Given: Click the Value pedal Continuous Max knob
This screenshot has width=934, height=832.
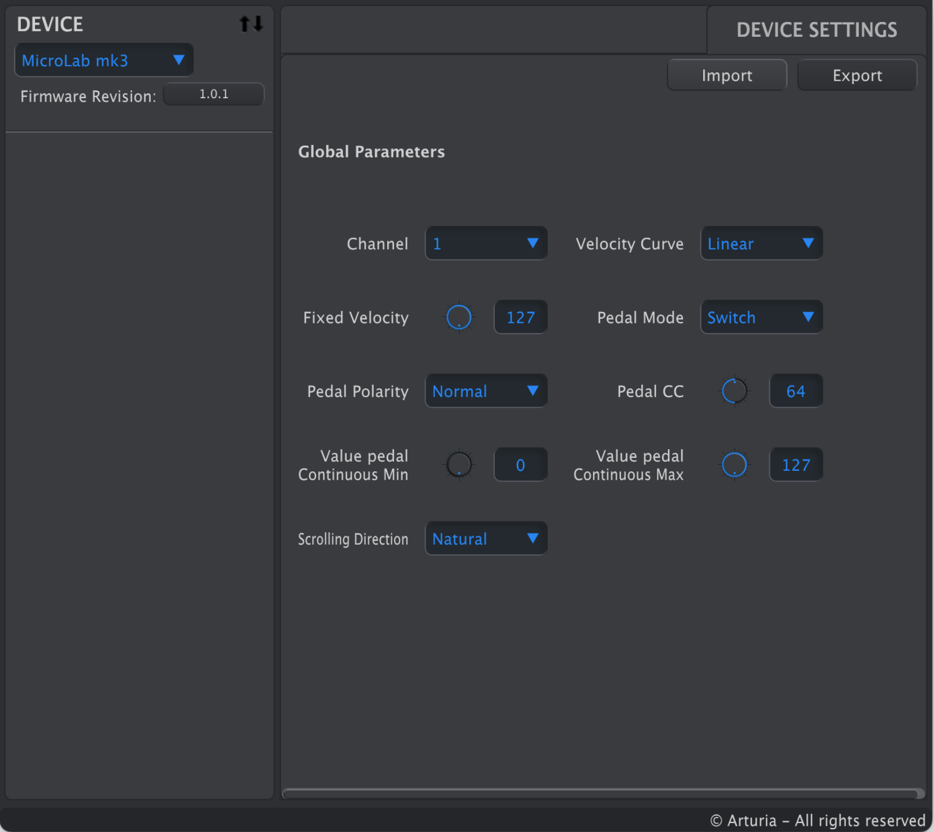Looking at the screenshot, I should [734, 465].
